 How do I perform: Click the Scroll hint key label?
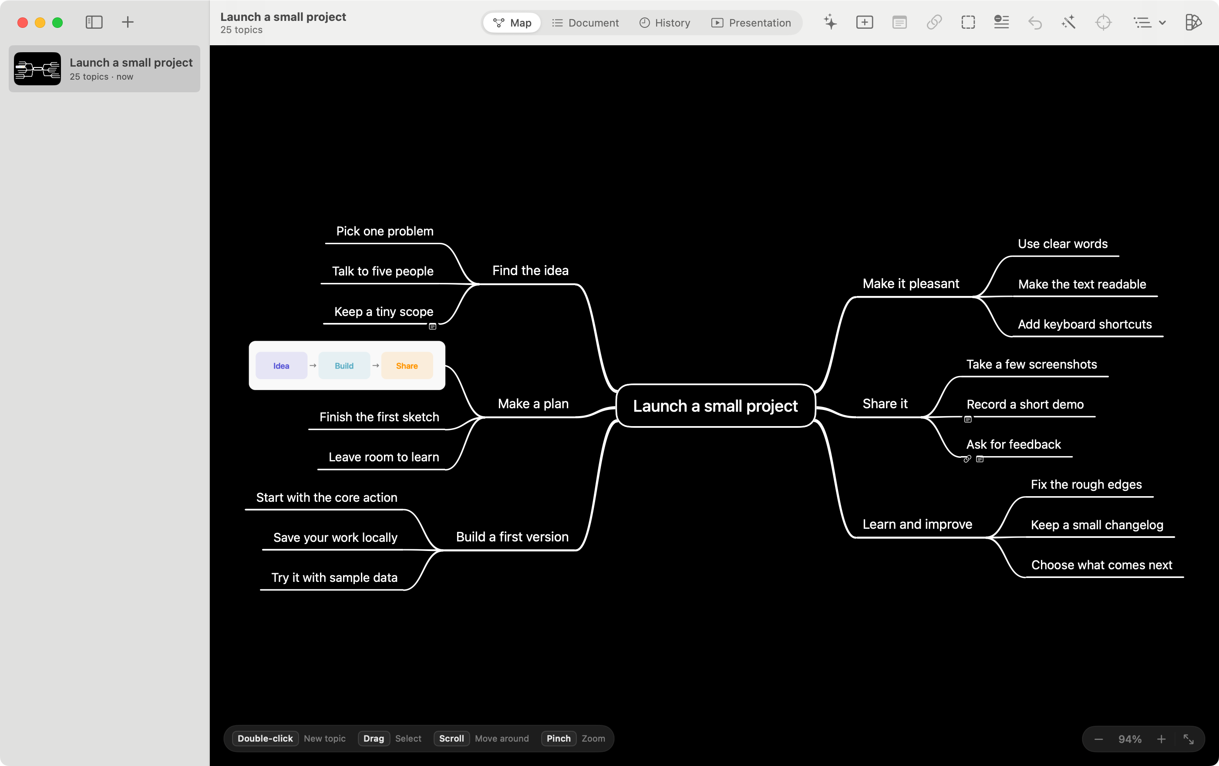point(451,739)
